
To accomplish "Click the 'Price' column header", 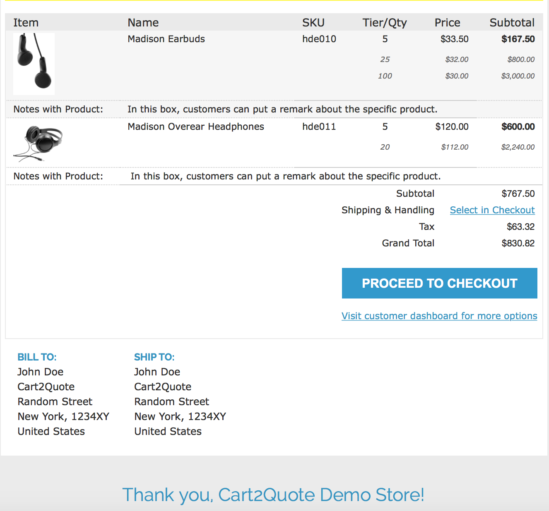I will coord(447,23).
